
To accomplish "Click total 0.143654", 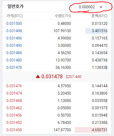I will point(99,53).
